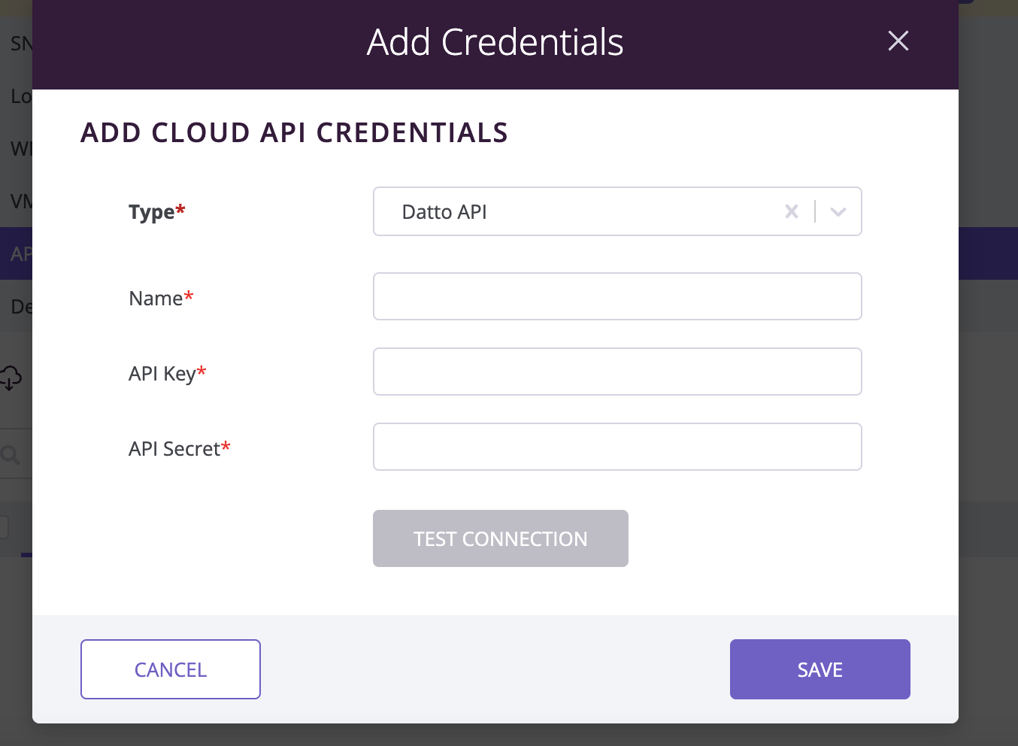The height and width of the screenshot is (746, 1018).
Task: Close the Add Credentials dialog
Action: pos(898,41)
